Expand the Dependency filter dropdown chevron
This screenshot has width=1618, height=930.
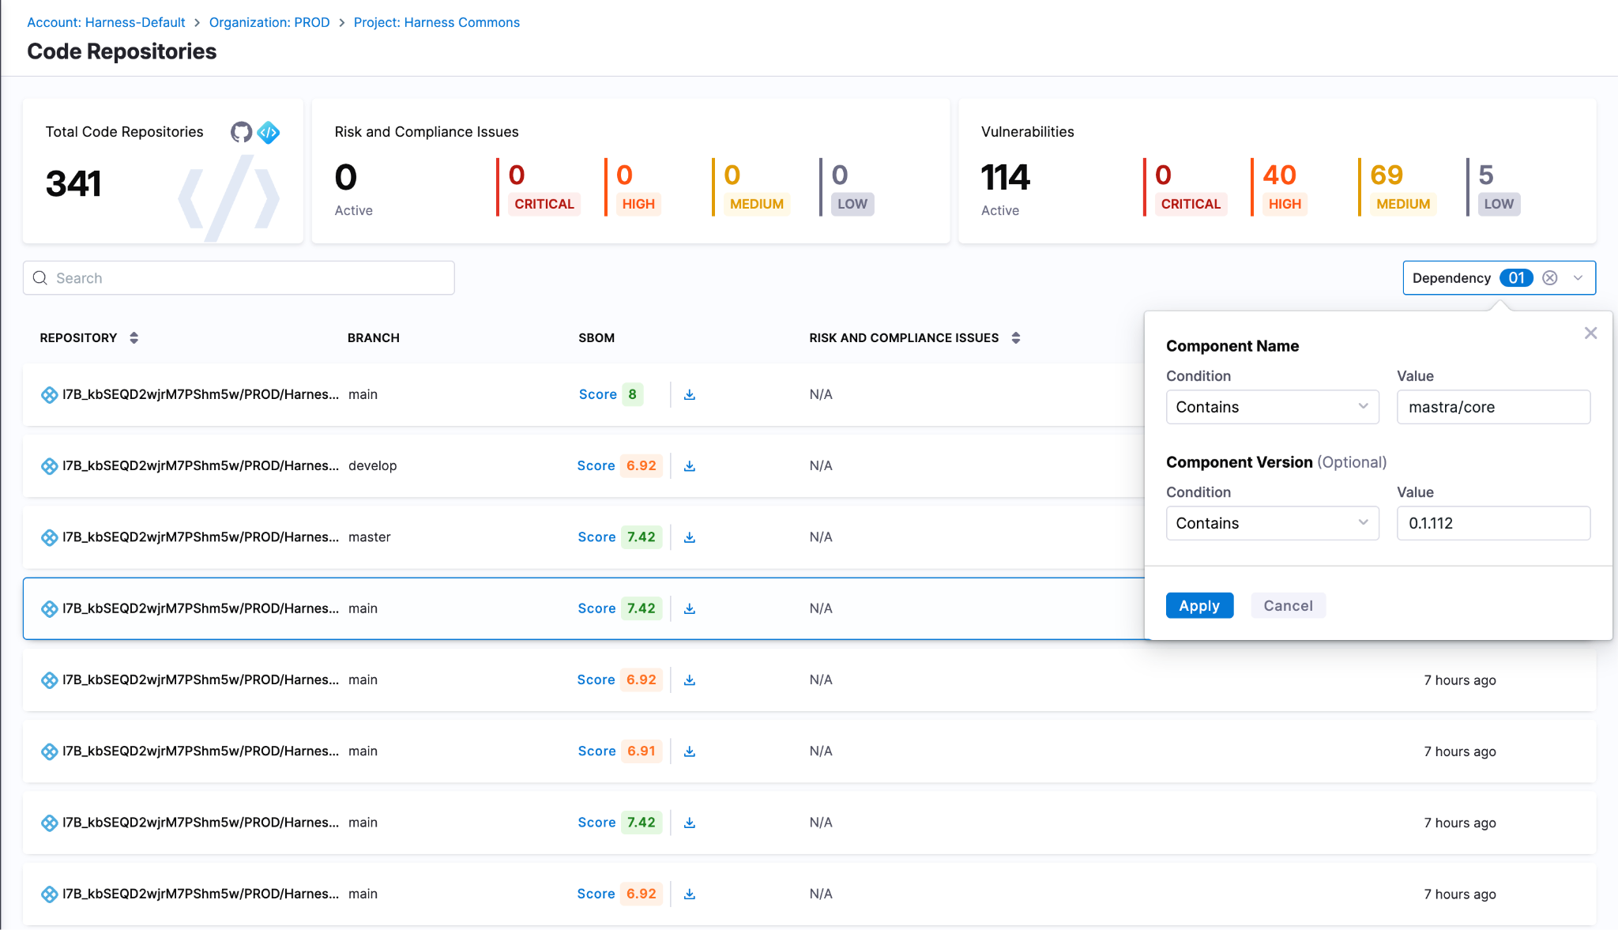point(1578,277)
